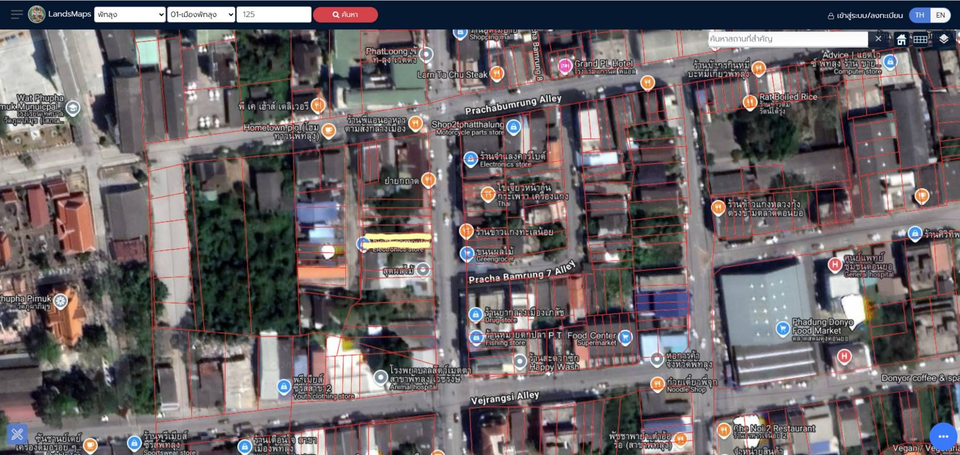960x455 pixels.
Task: Switch language to TH
Action: coord(920,15)
